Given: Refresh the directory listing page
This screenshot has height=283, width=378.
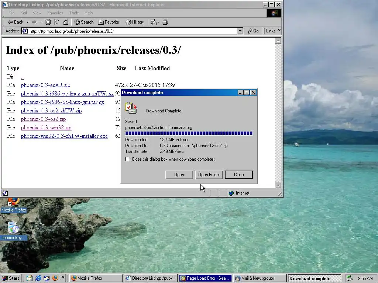Looking at the screenshot, I should point(56,22).
